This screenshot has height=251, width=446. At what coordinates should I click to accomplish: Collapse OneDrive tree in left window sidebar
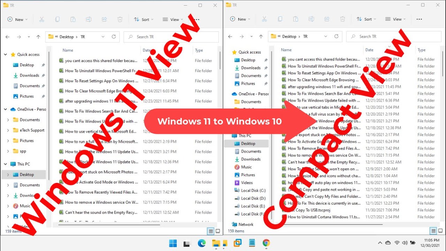coord(6,109)
